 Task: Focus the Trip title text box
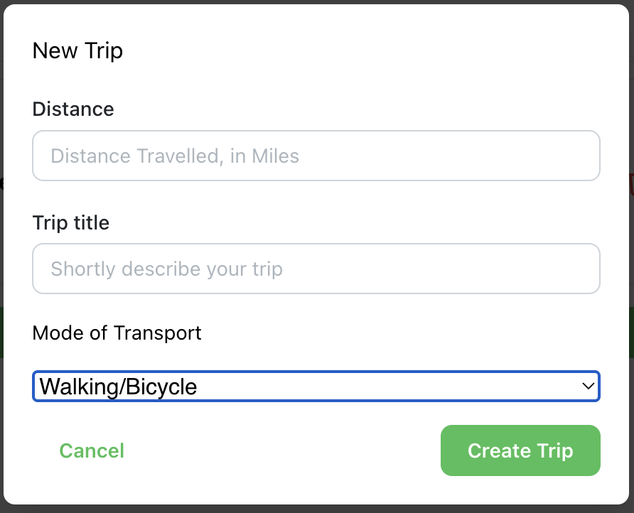pyautogui.click(x=316, y=269)
